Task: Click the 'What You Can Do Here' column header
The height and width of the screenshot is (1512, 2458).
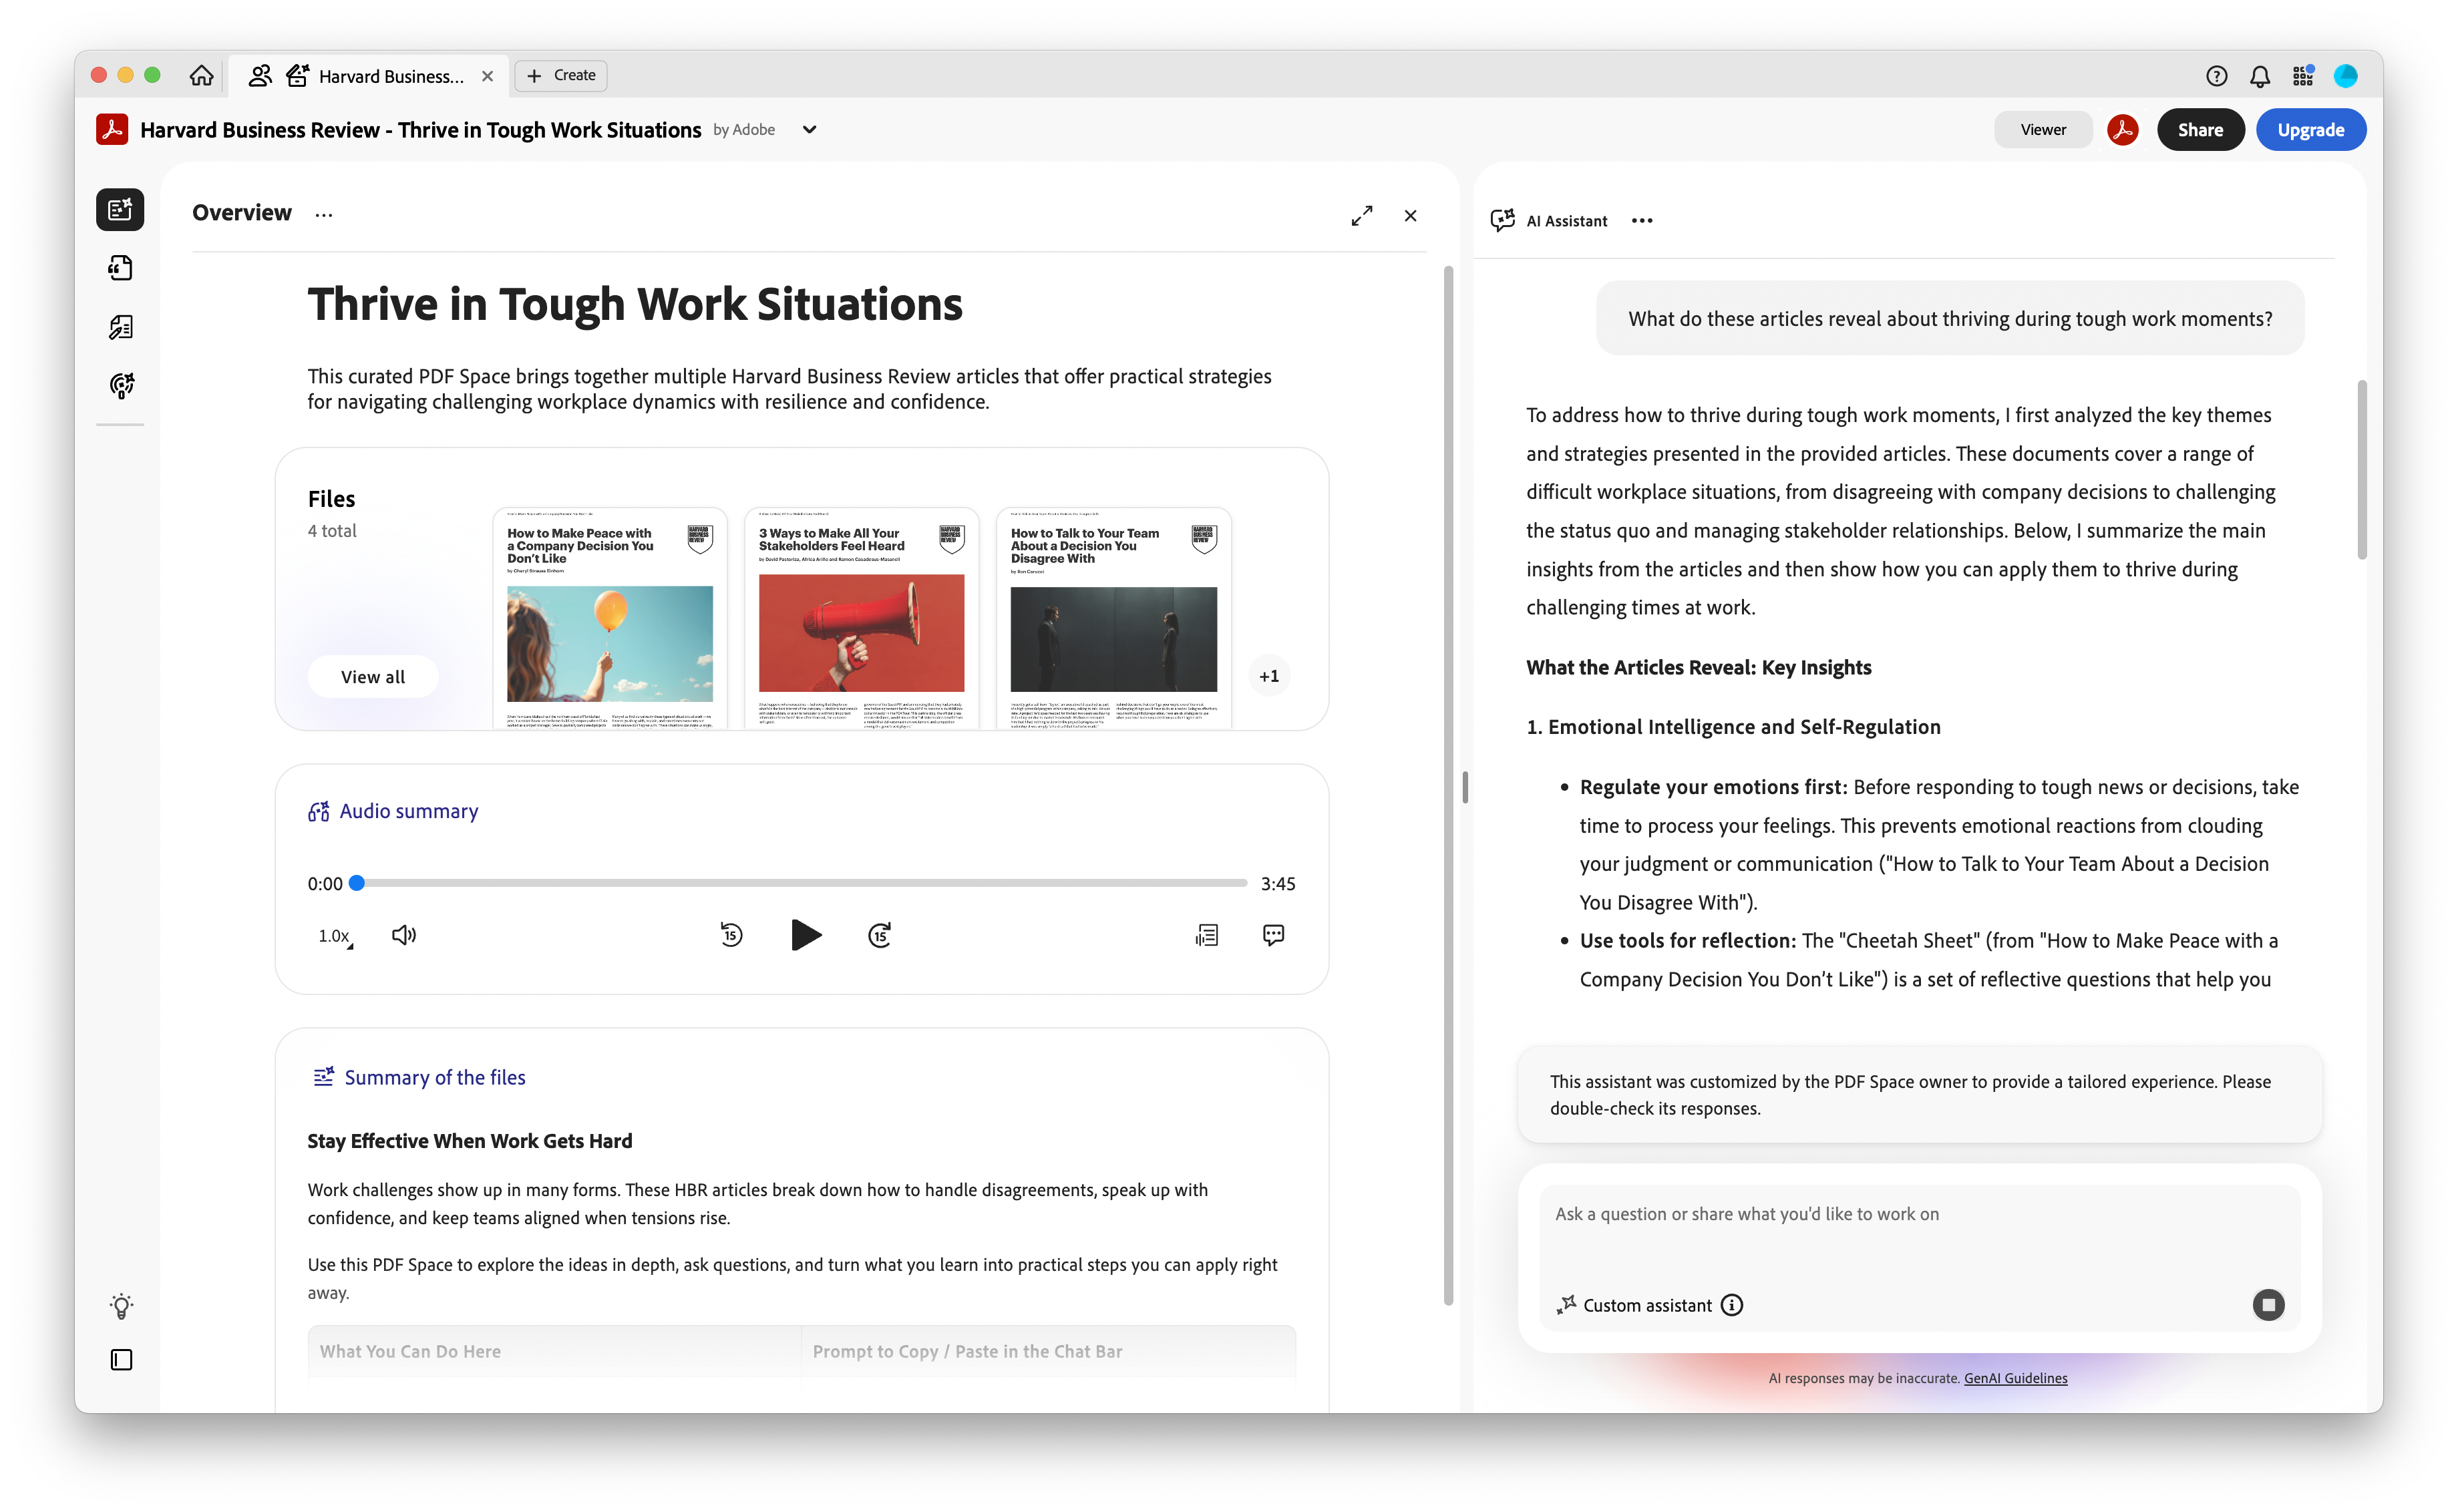Action: point(410,1352)
